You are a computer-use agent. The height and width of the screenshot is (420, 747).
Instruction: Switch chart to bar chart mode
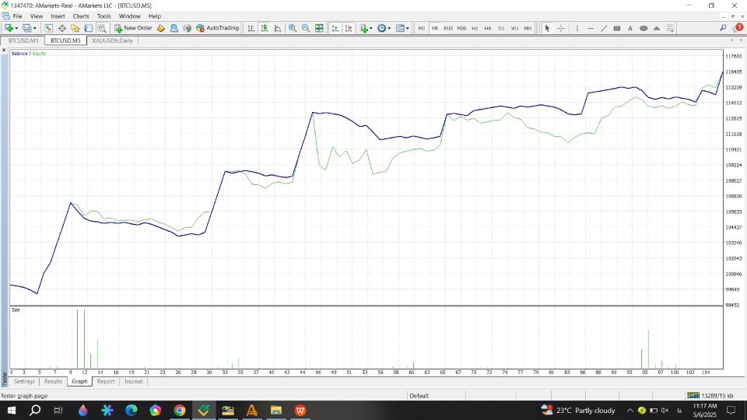(x=251, y=29)
